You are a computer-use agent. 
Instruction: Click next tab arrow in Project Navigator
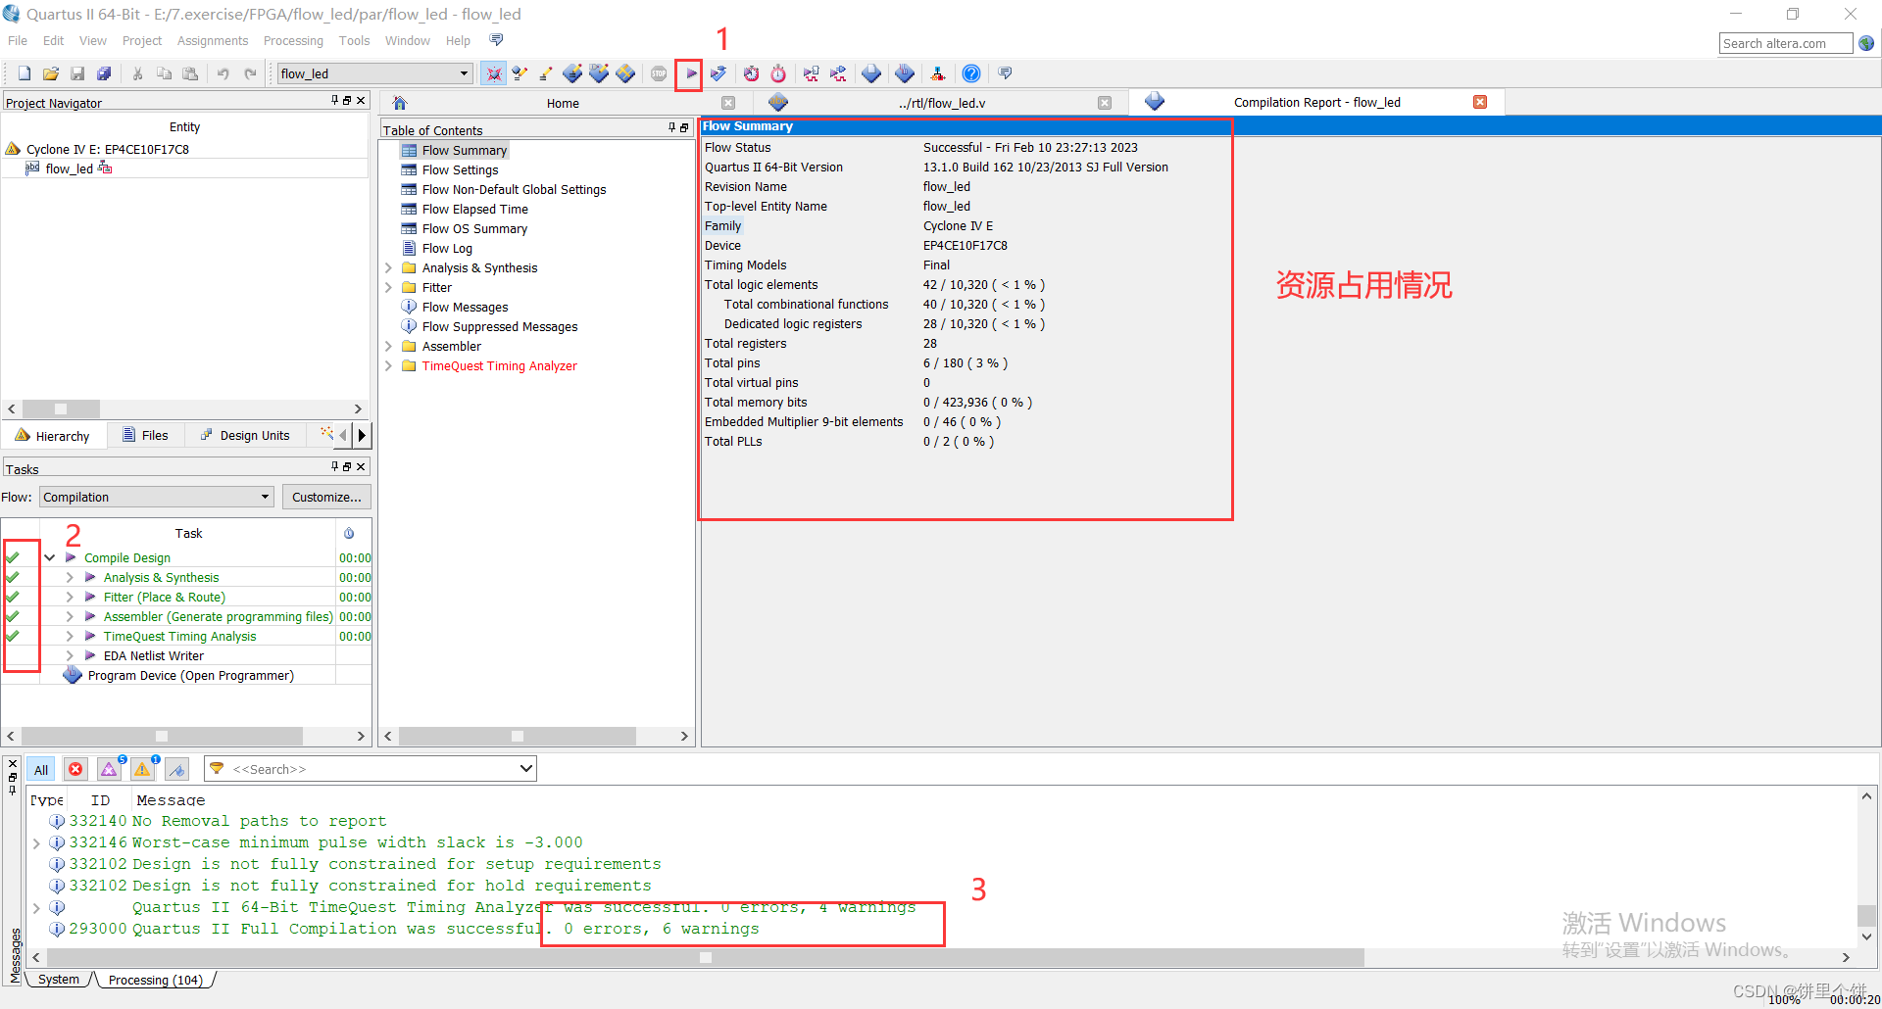click(362, 435)
